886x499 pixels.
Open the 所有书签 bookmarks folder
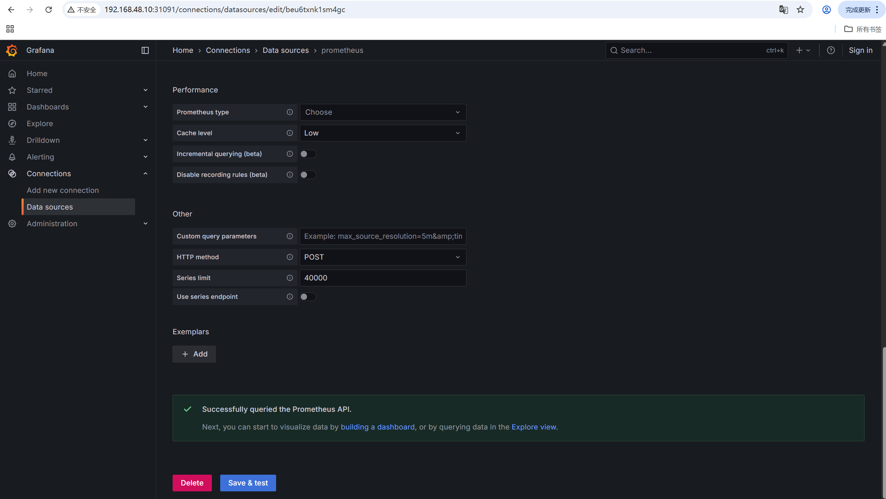(863, 29)
